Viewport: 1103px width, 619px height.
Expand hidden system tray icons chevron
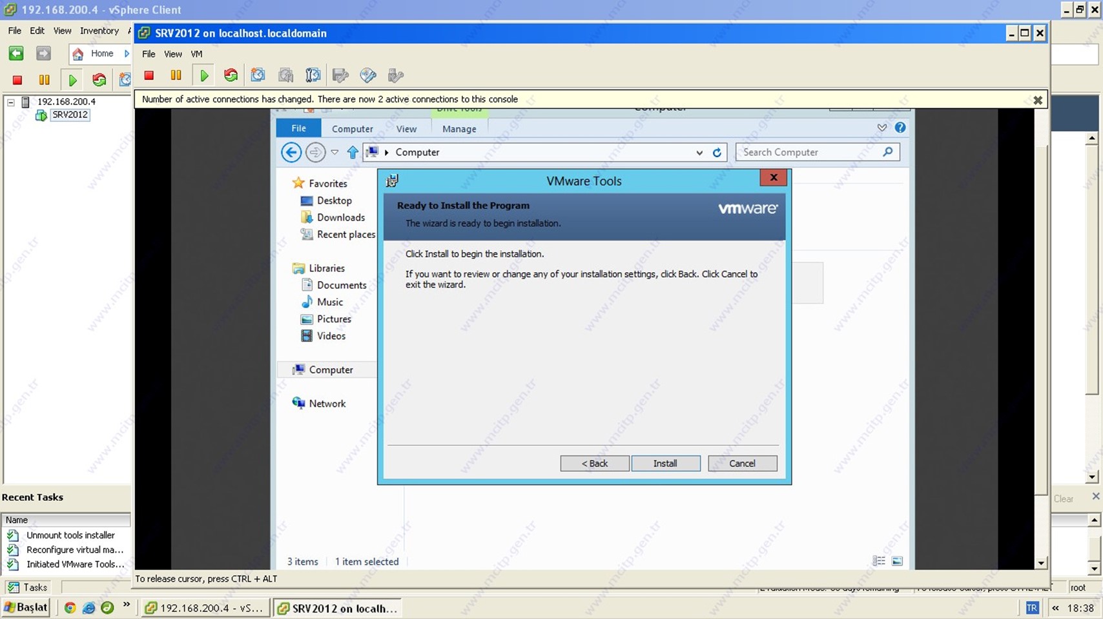1055,608
